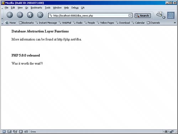This screenshot has width=178, height=134.
Task: Click the URL address field
Action: tap(90, 15)
